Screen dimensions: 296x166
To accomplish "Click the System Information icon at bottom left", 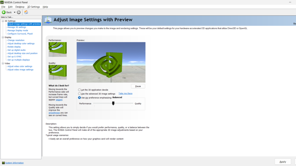I will (4, 163).
